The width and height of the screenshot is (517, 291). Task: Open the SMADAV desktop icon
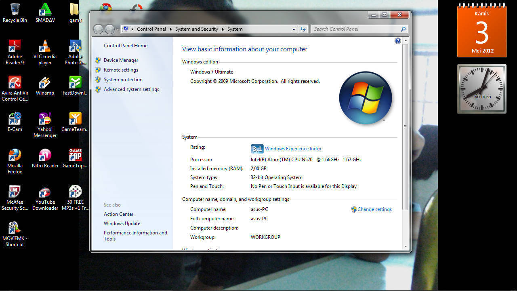45,13
